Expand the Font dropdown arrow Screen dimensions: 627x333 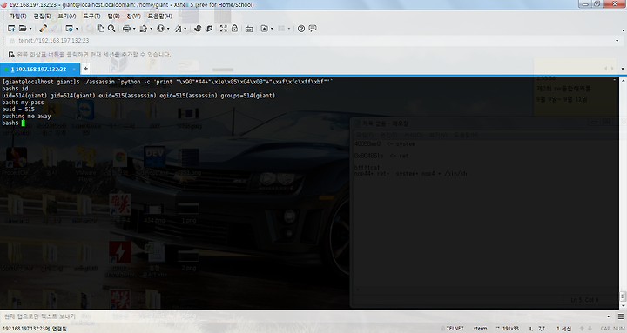(185, 29)
